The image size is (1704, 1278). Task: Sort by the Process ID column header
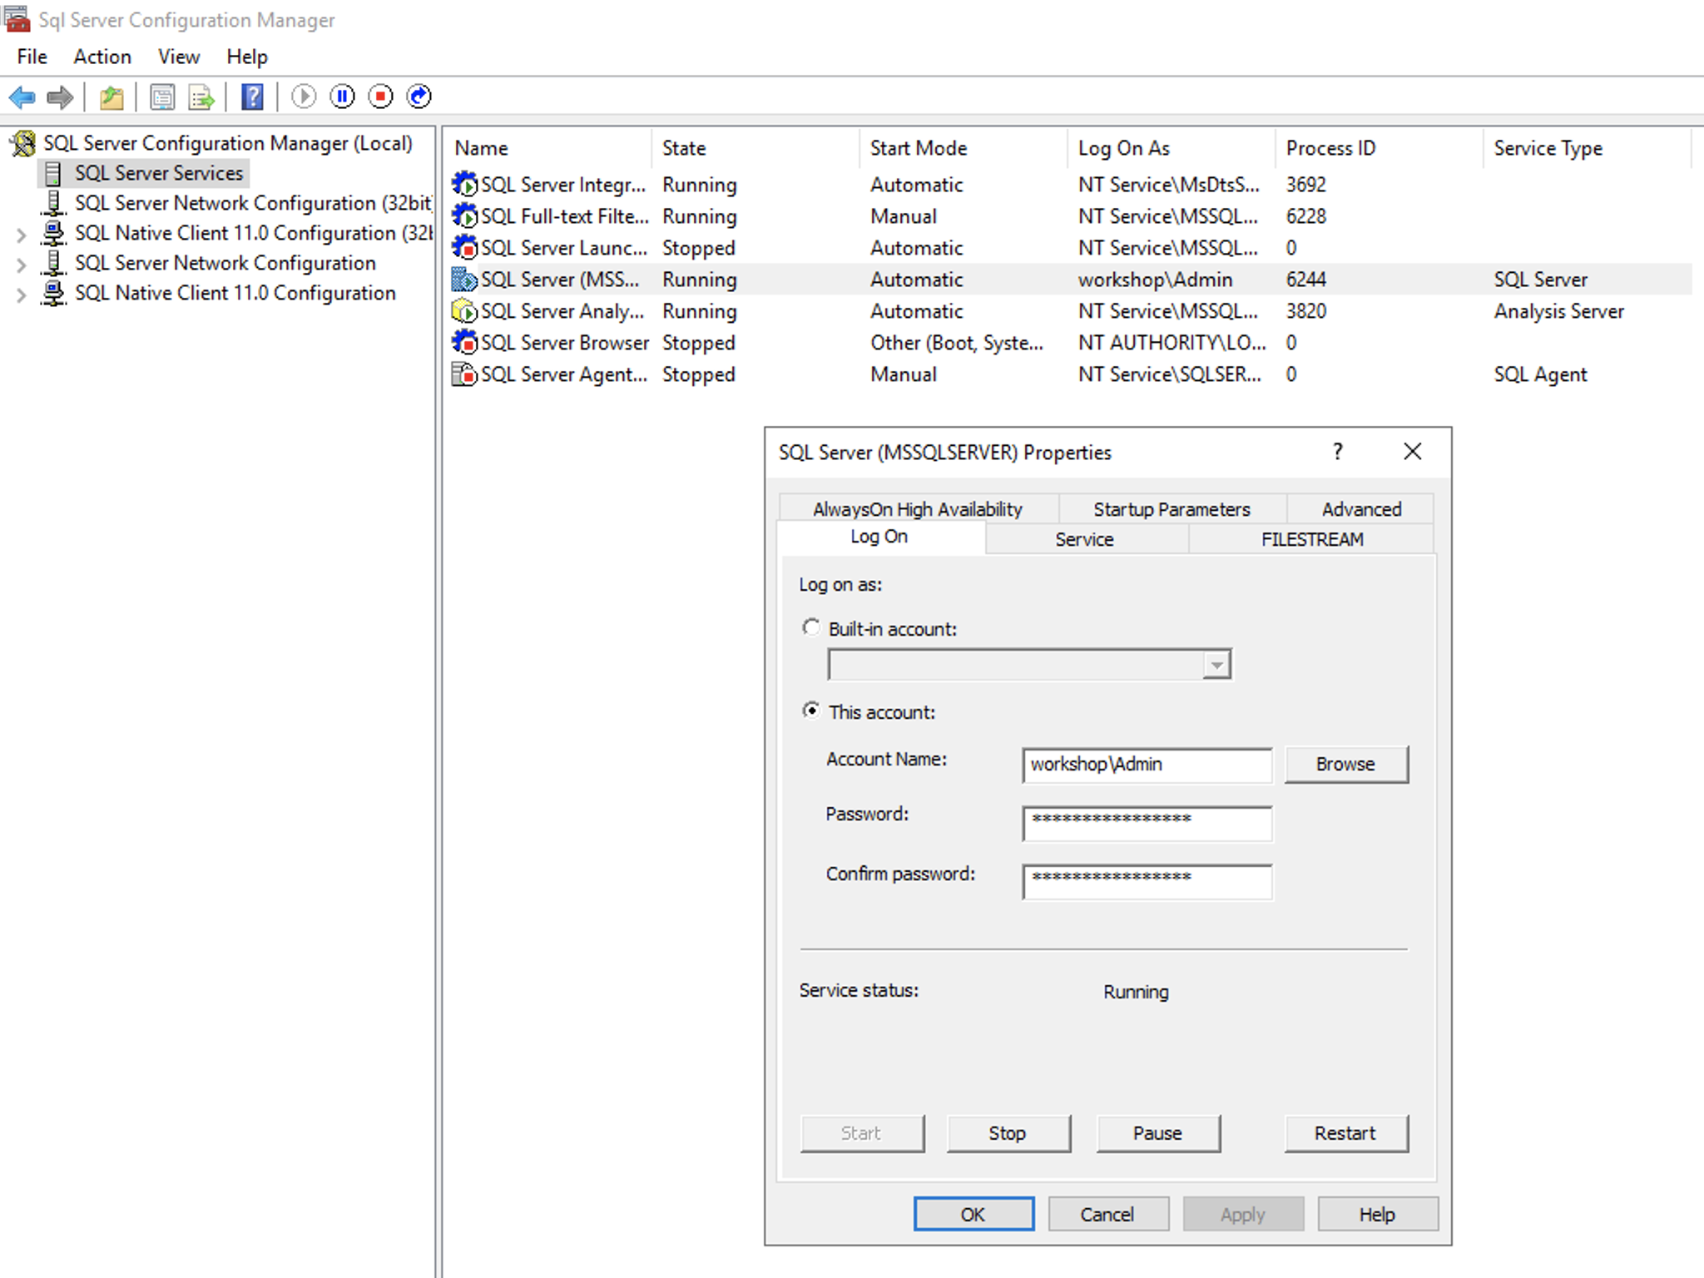[1380, 148]
